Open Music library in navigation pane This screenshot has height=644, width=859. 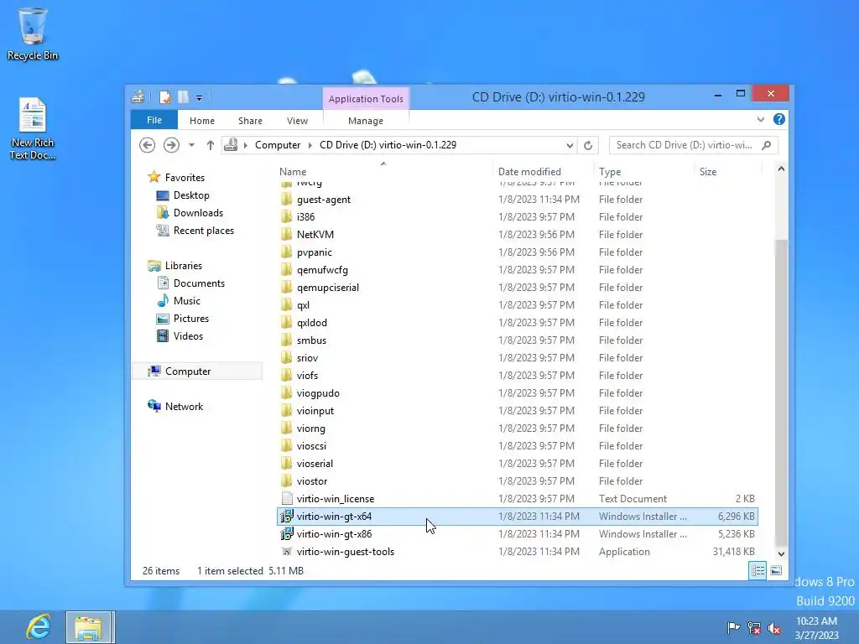click(x=187, y=301)
